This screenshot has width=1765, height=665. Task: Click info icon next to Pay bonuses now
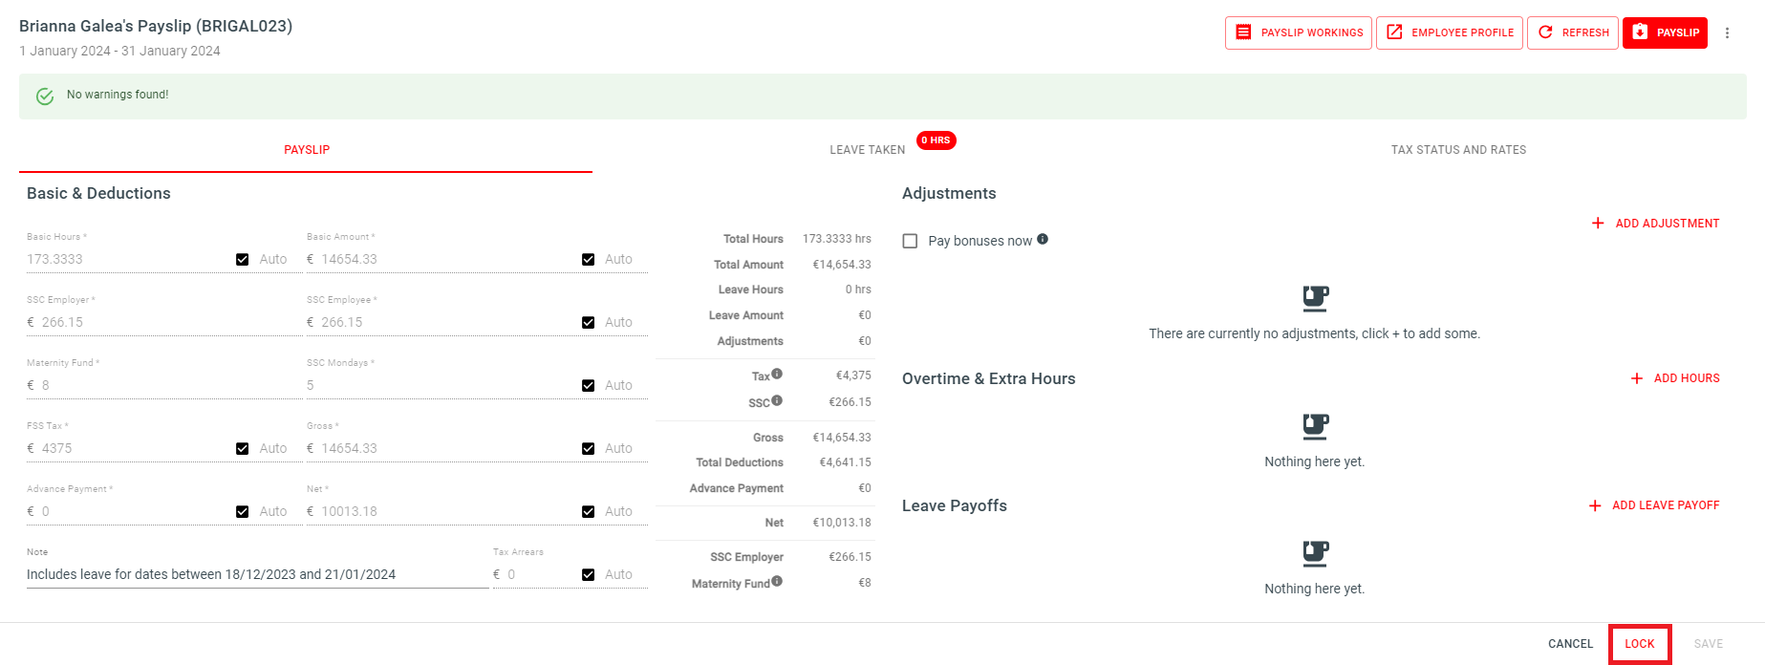(x=1043, y=239)
